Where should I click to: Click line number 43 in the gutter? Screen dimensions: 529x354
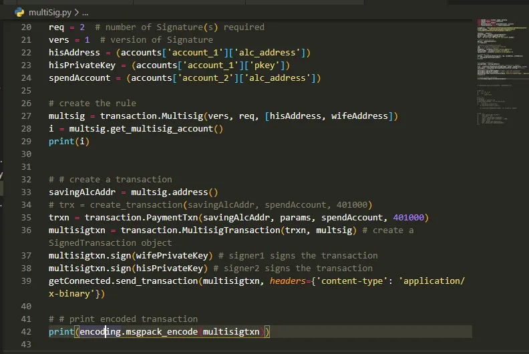26,345
